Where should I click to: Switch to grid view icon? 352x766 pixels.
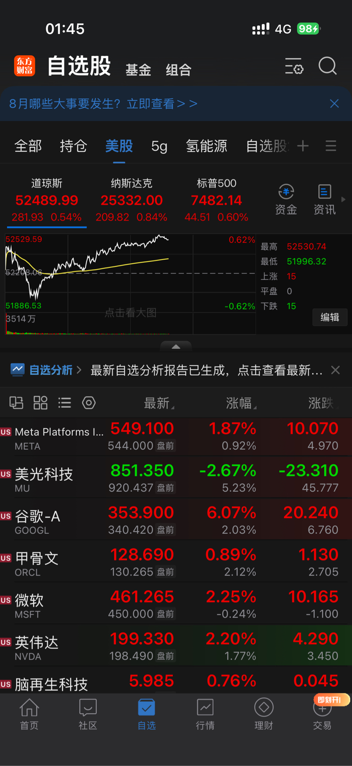(x=41, y=403)
